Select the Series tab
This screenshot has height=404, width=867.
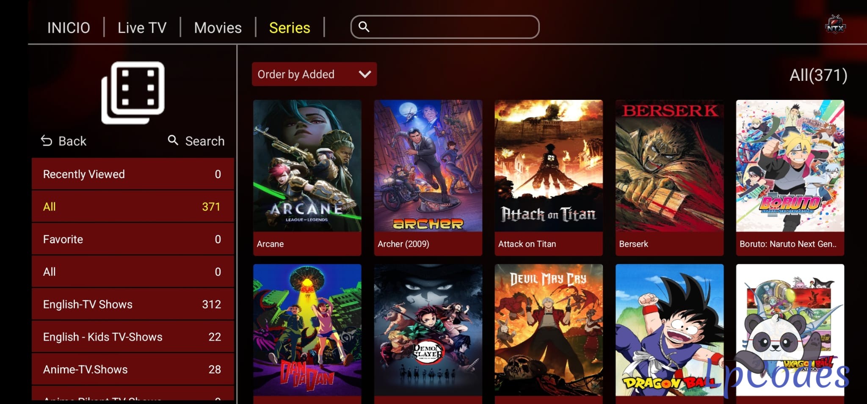click(290, 28)
